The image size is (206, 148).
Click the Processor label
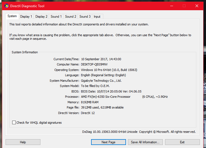[72, 97]
